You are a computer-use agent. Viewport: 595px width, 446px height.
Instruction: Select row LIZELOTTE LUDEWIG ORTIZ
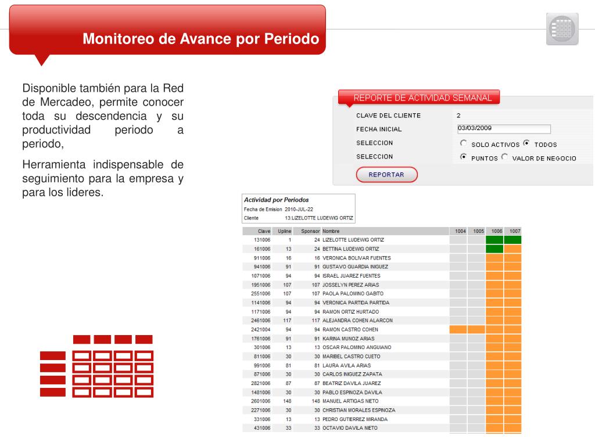[382, 240]
